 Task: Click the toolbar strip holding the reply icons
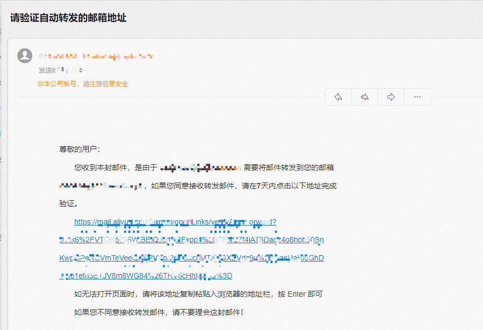click(x=377, y=96)
